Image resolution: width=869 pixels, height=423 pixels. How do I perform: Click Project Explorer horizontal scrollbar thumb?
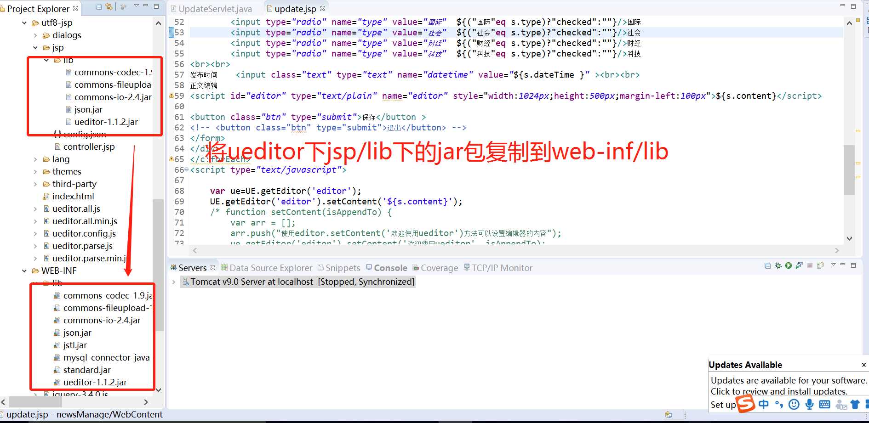tap(35, 402)
